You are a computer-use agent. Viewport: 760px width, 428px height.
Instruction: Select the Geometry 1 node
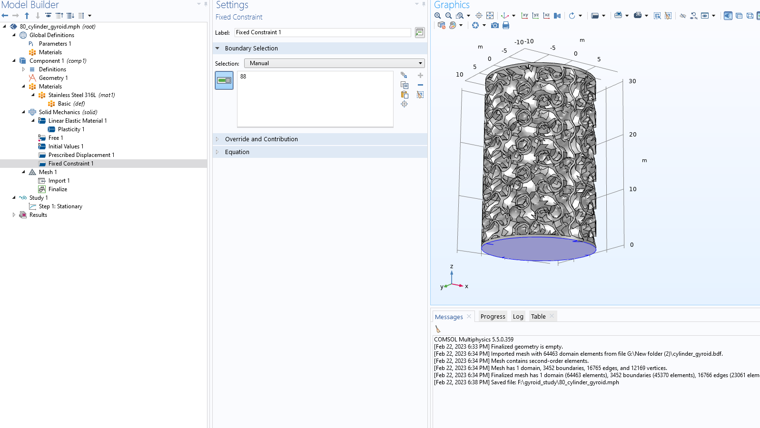pyautogui.click(x=53, y=78)
